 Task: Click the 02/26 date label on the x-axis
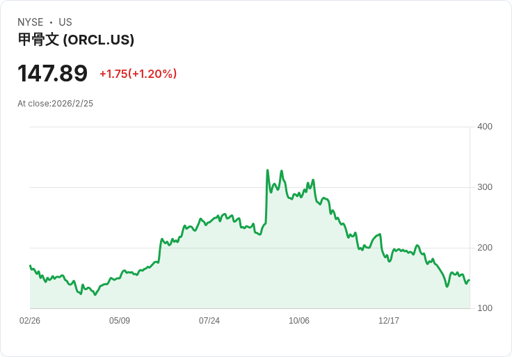[x=30, y=321]
